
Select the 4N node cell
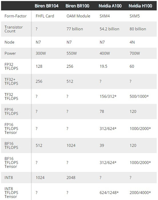pyautogui.click(x=132, y=42)
